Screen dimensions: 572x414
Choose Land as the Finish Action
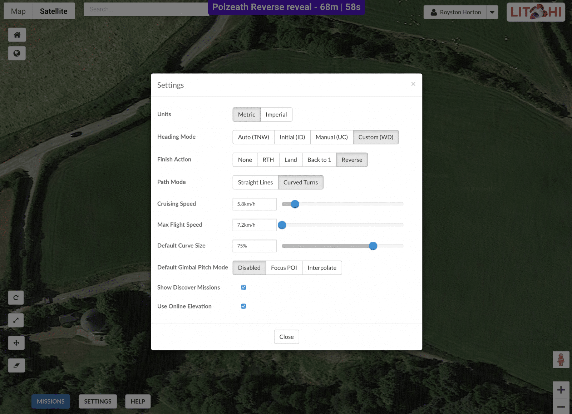point(290,159)
